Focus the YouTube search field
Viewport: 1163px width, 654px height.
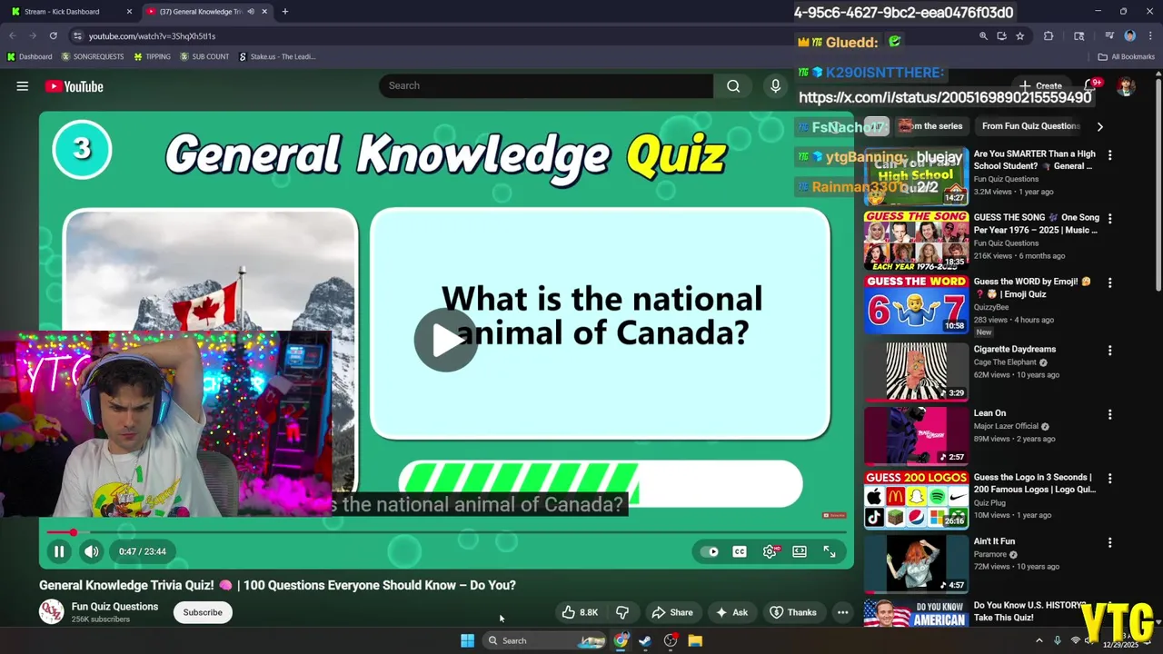(x=546, y=85)
